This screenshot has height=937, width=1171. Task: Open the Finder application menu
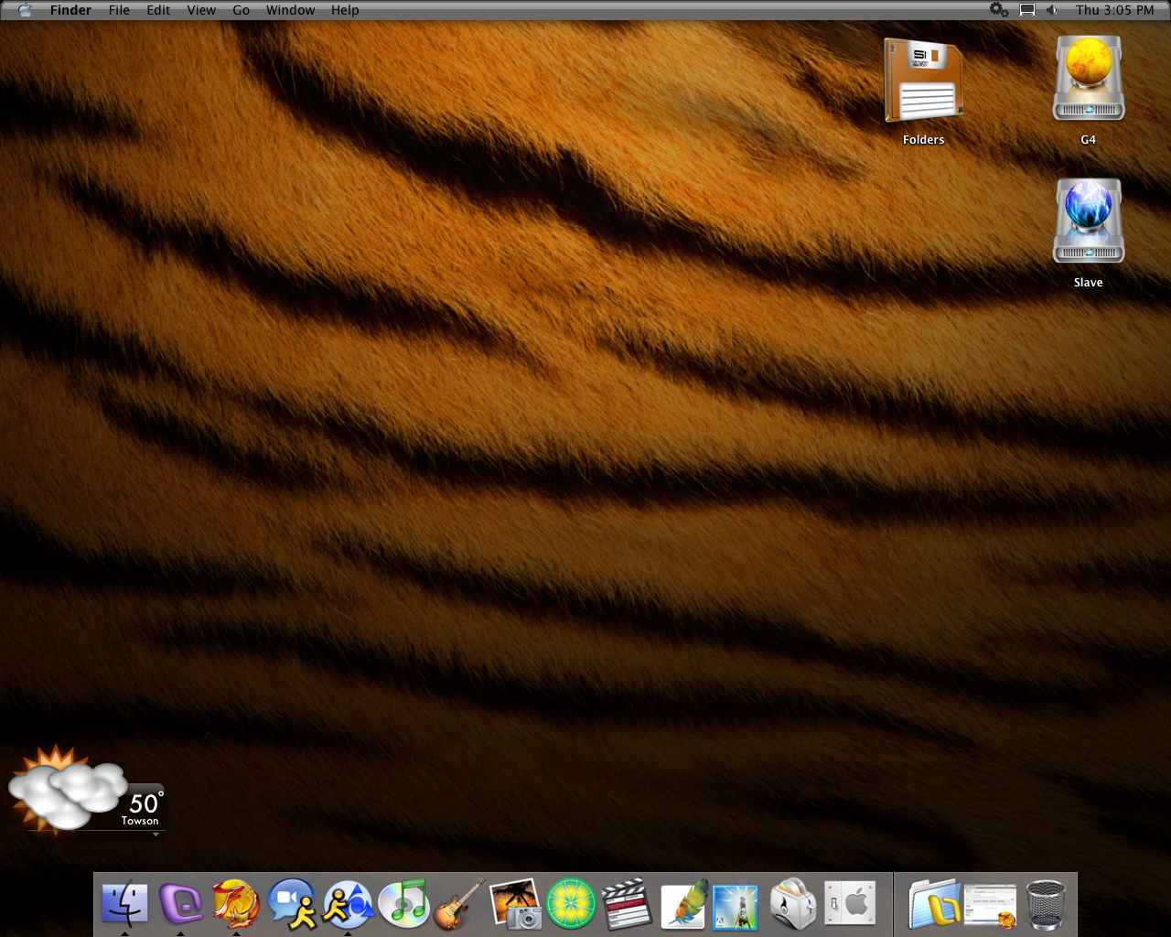point(70,10)
